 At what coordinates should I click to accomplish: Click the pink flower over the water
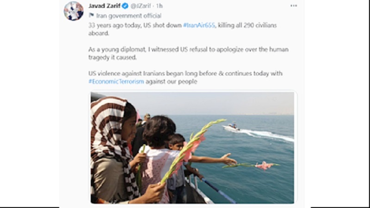pos(264,165)
